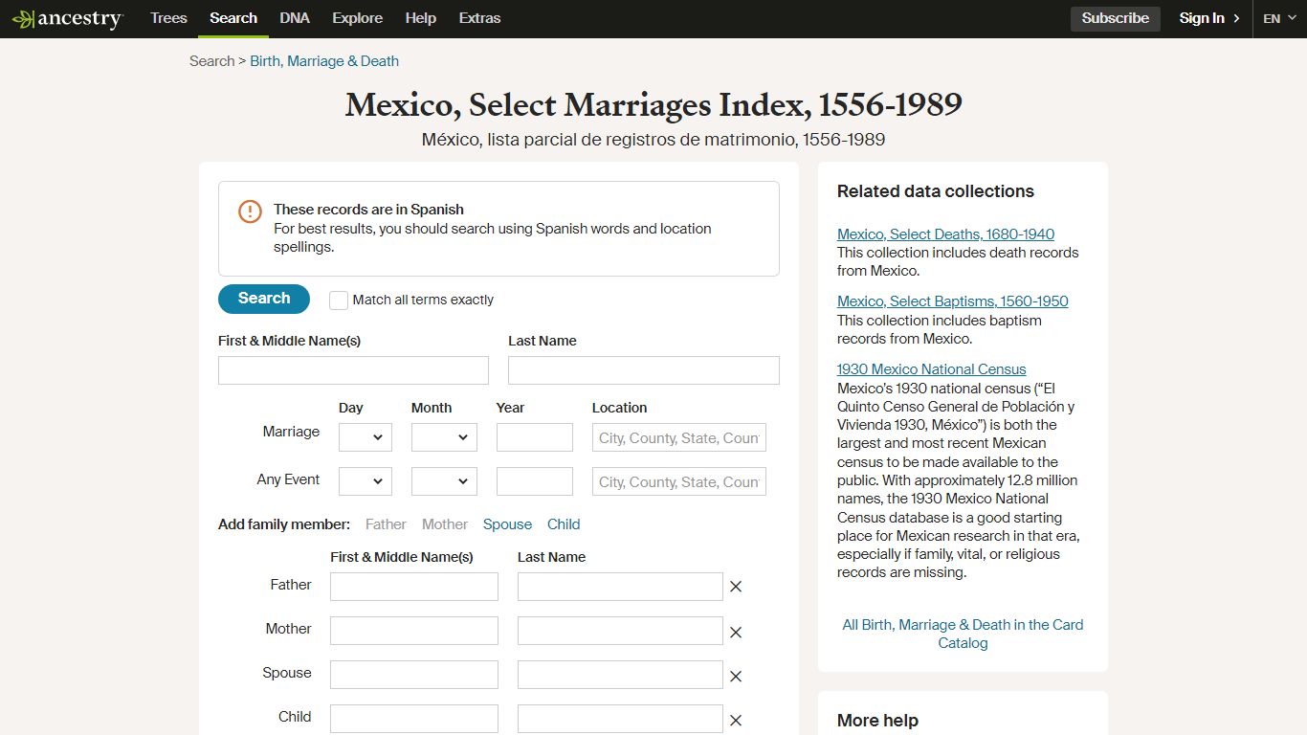Open the Search menu in the top navigation
Viewport: 1307px width, 735px height.
click(233, 18)
